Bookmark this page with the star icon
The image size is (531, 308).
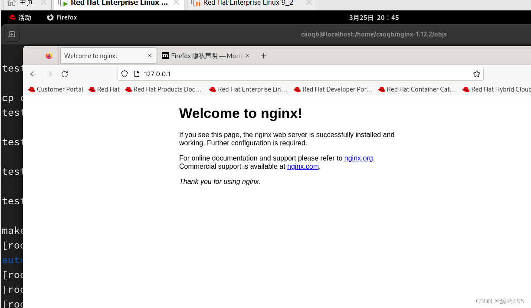pos(477,74)
